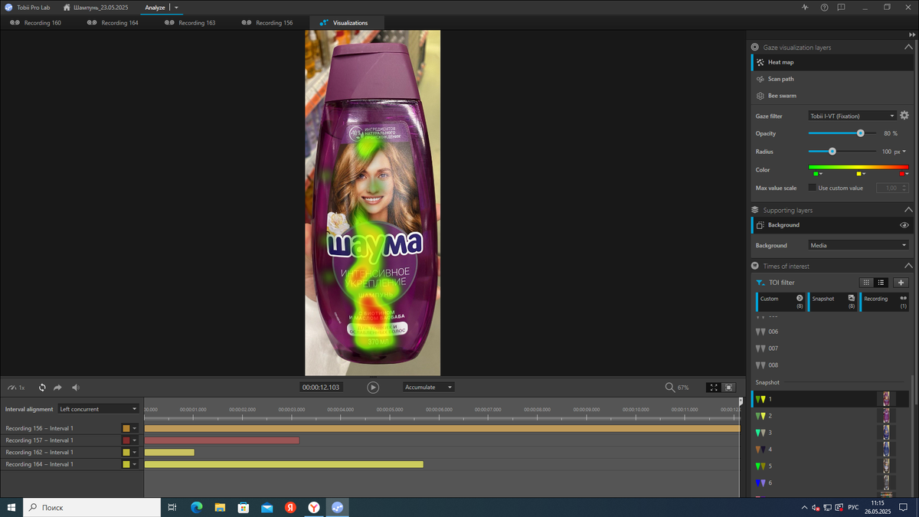
Task: Select Snapshot 4 in the TOI list
Action: 830,450
